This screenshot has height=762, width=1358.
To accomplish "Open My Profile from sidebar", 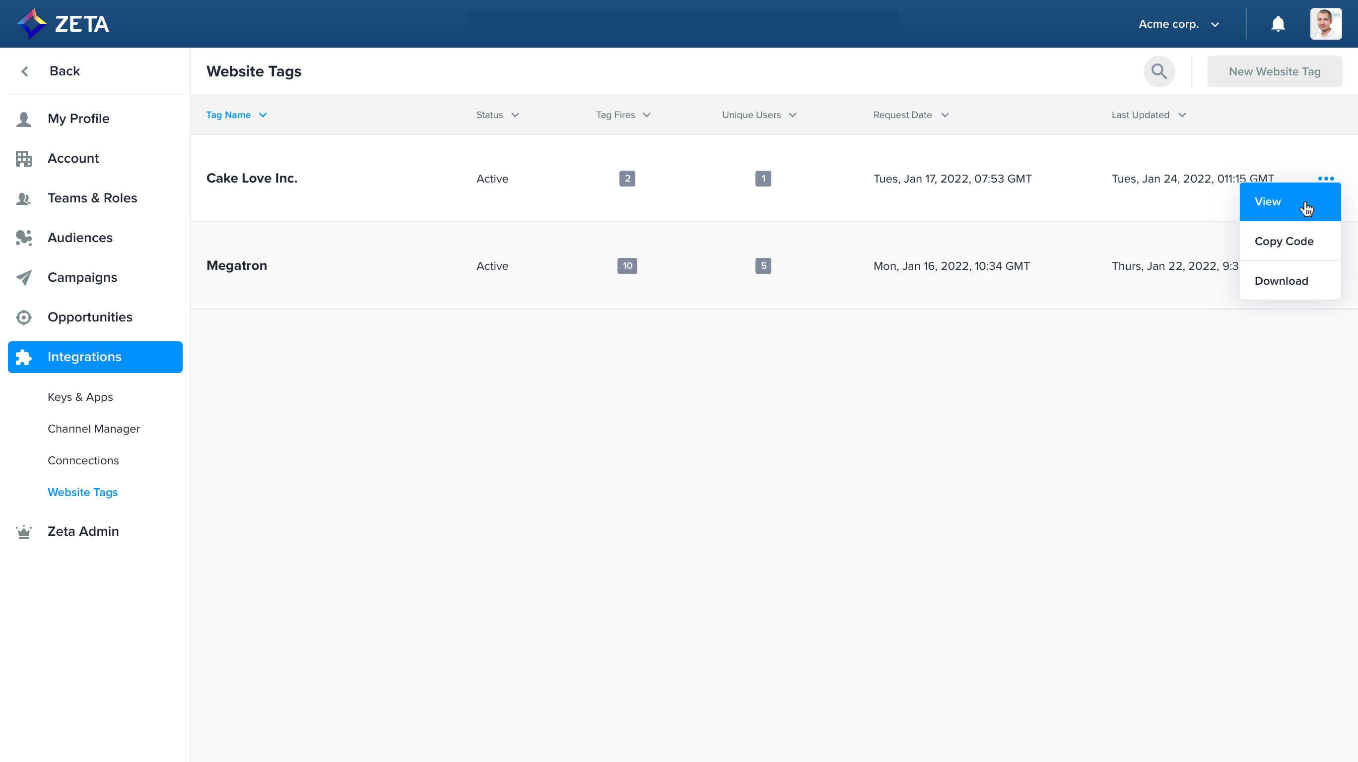I will pos(78,119).
